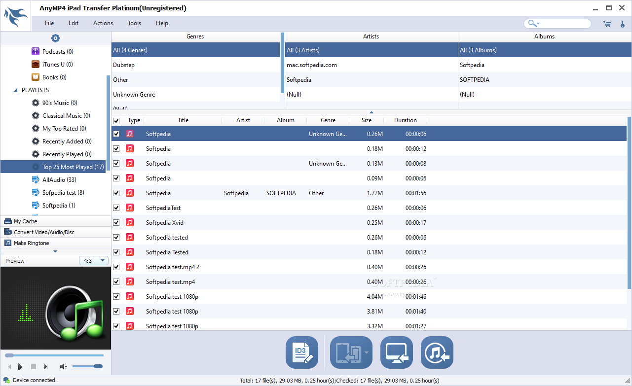Uncheck the Softpedia test.mp4 2 checkbox
The height and width of the screenshot is (386, 632).
[x=116, y=267]
